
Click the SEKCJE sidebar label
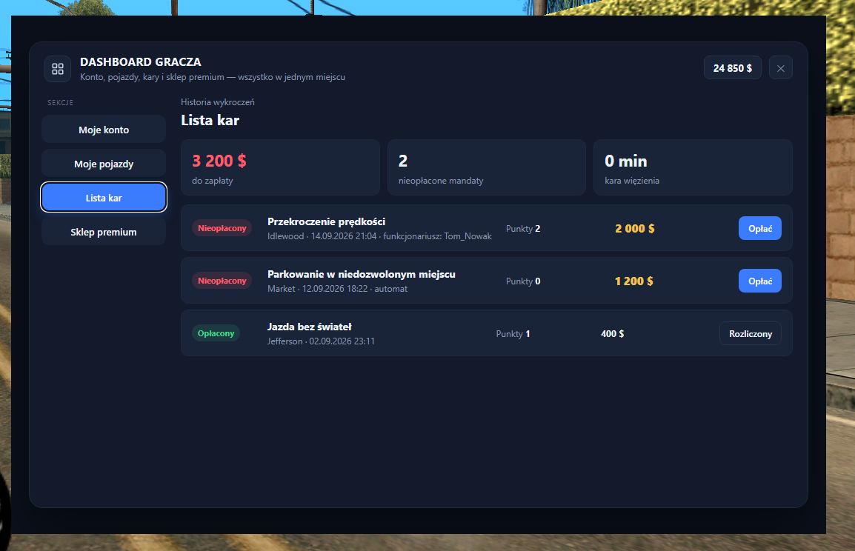pyautogui.click(x=61, y=102)
